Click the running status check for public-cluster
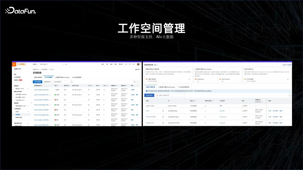Screen dimensions: 303x170 click(242, 106)
